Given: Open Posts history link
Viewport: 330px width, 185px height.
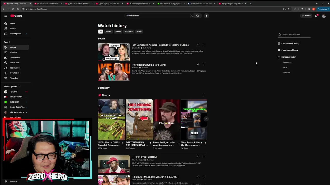Looking at the screenshot, I should (x=285, y=67).
